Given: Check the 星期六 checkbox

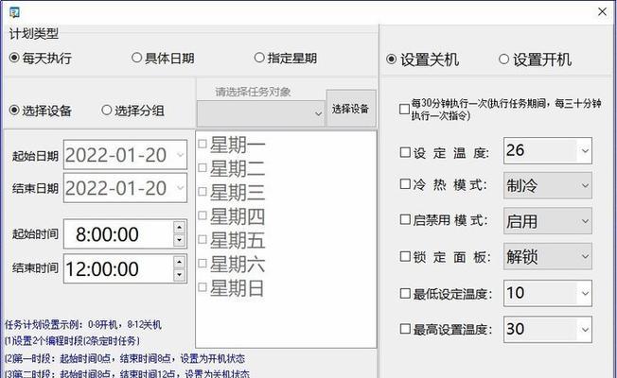Looking at the screenshot, I should click(203, 264).
